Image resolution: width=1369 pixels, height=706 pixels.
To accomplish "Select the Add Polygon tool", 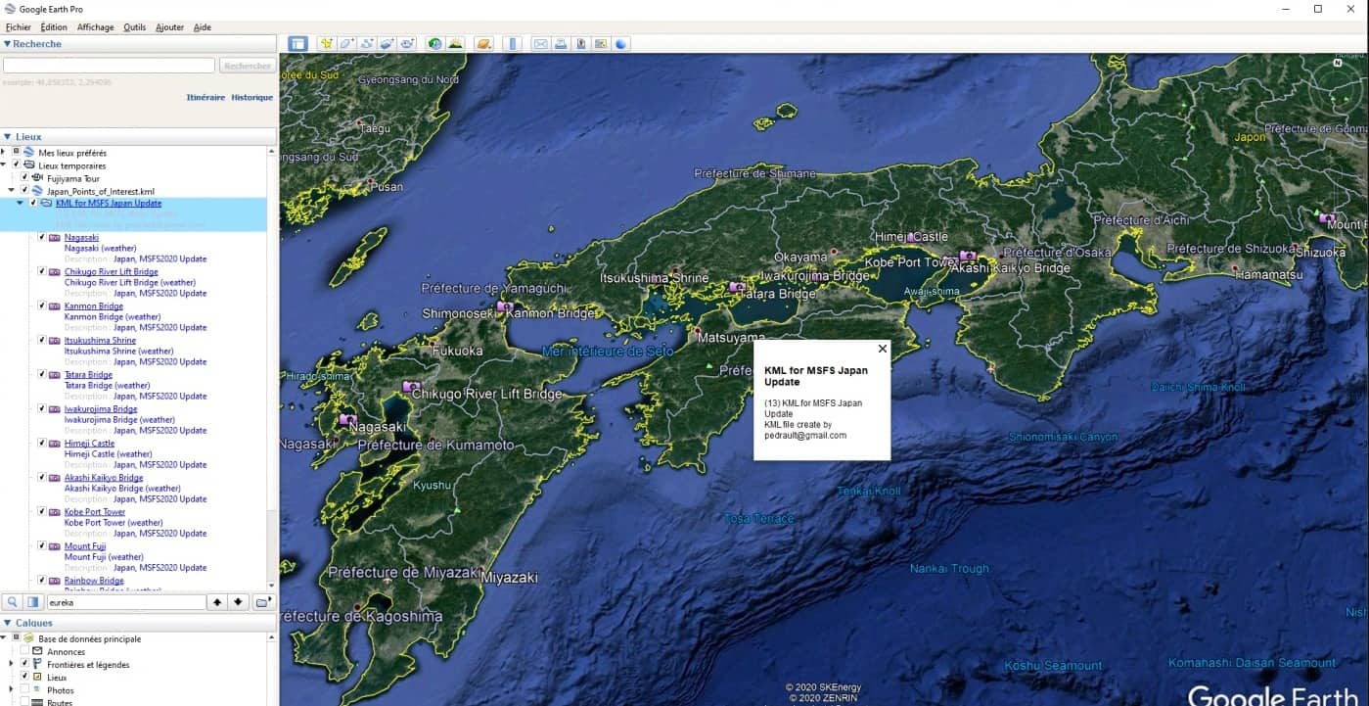I will pos(346,44).
